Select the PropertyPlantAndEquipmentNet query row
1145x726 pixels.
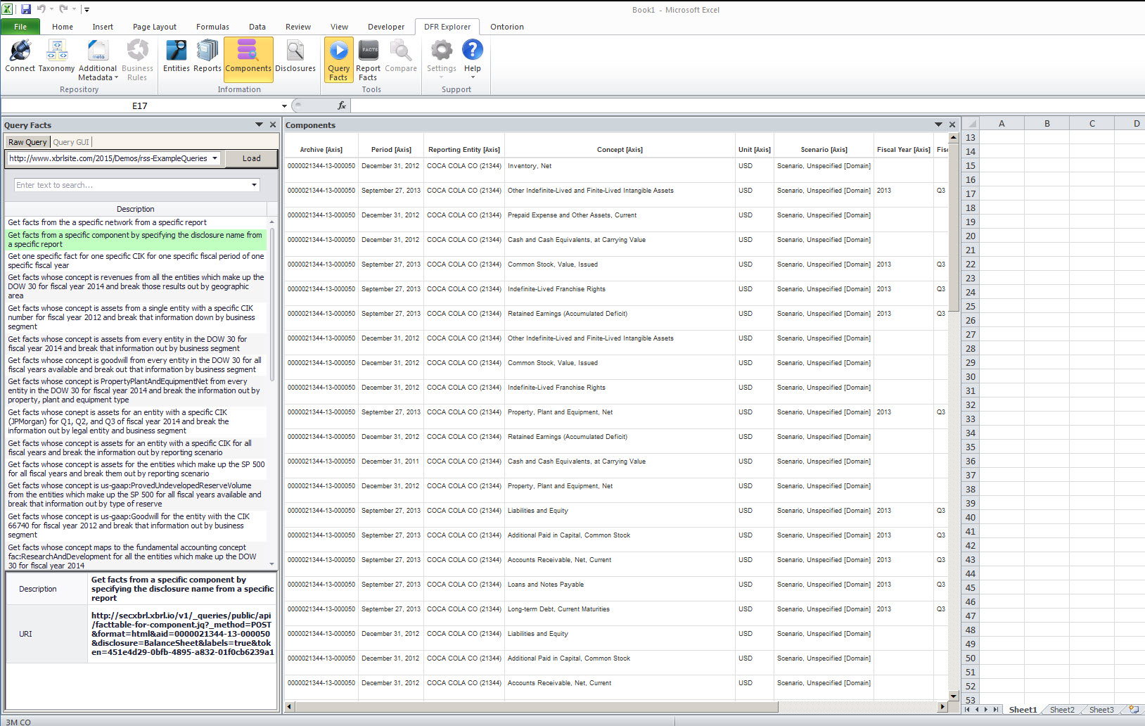pos(136,390)
